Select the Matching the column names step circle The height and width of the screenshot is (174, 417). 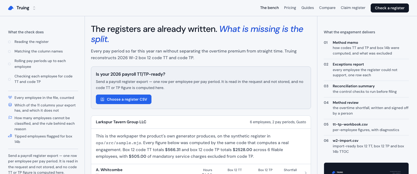[x=10, y=51]
